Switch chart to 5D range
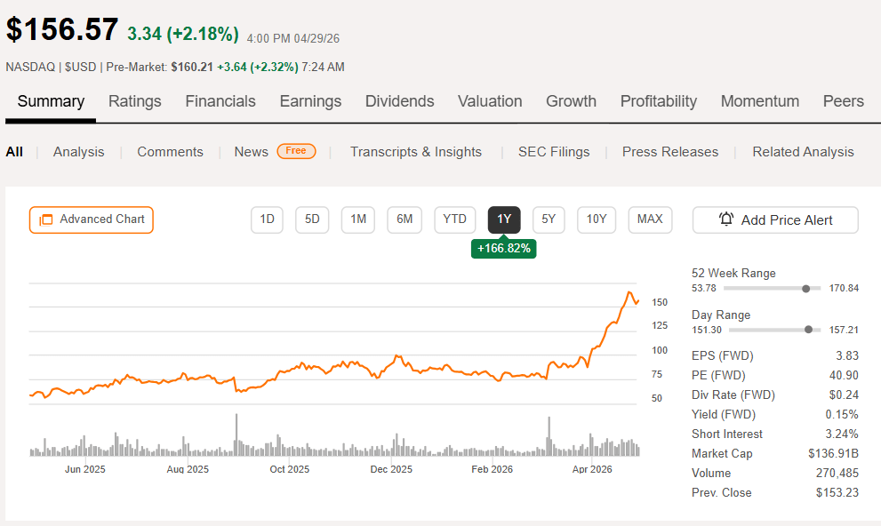Screen dimensions: 881x526 tap(312, 219)
